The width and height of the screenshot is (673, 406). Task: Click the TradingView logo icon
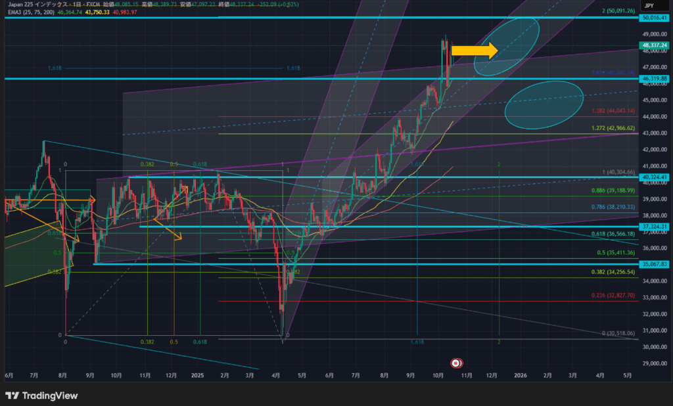pyautogui.click(x=12, y=395)
